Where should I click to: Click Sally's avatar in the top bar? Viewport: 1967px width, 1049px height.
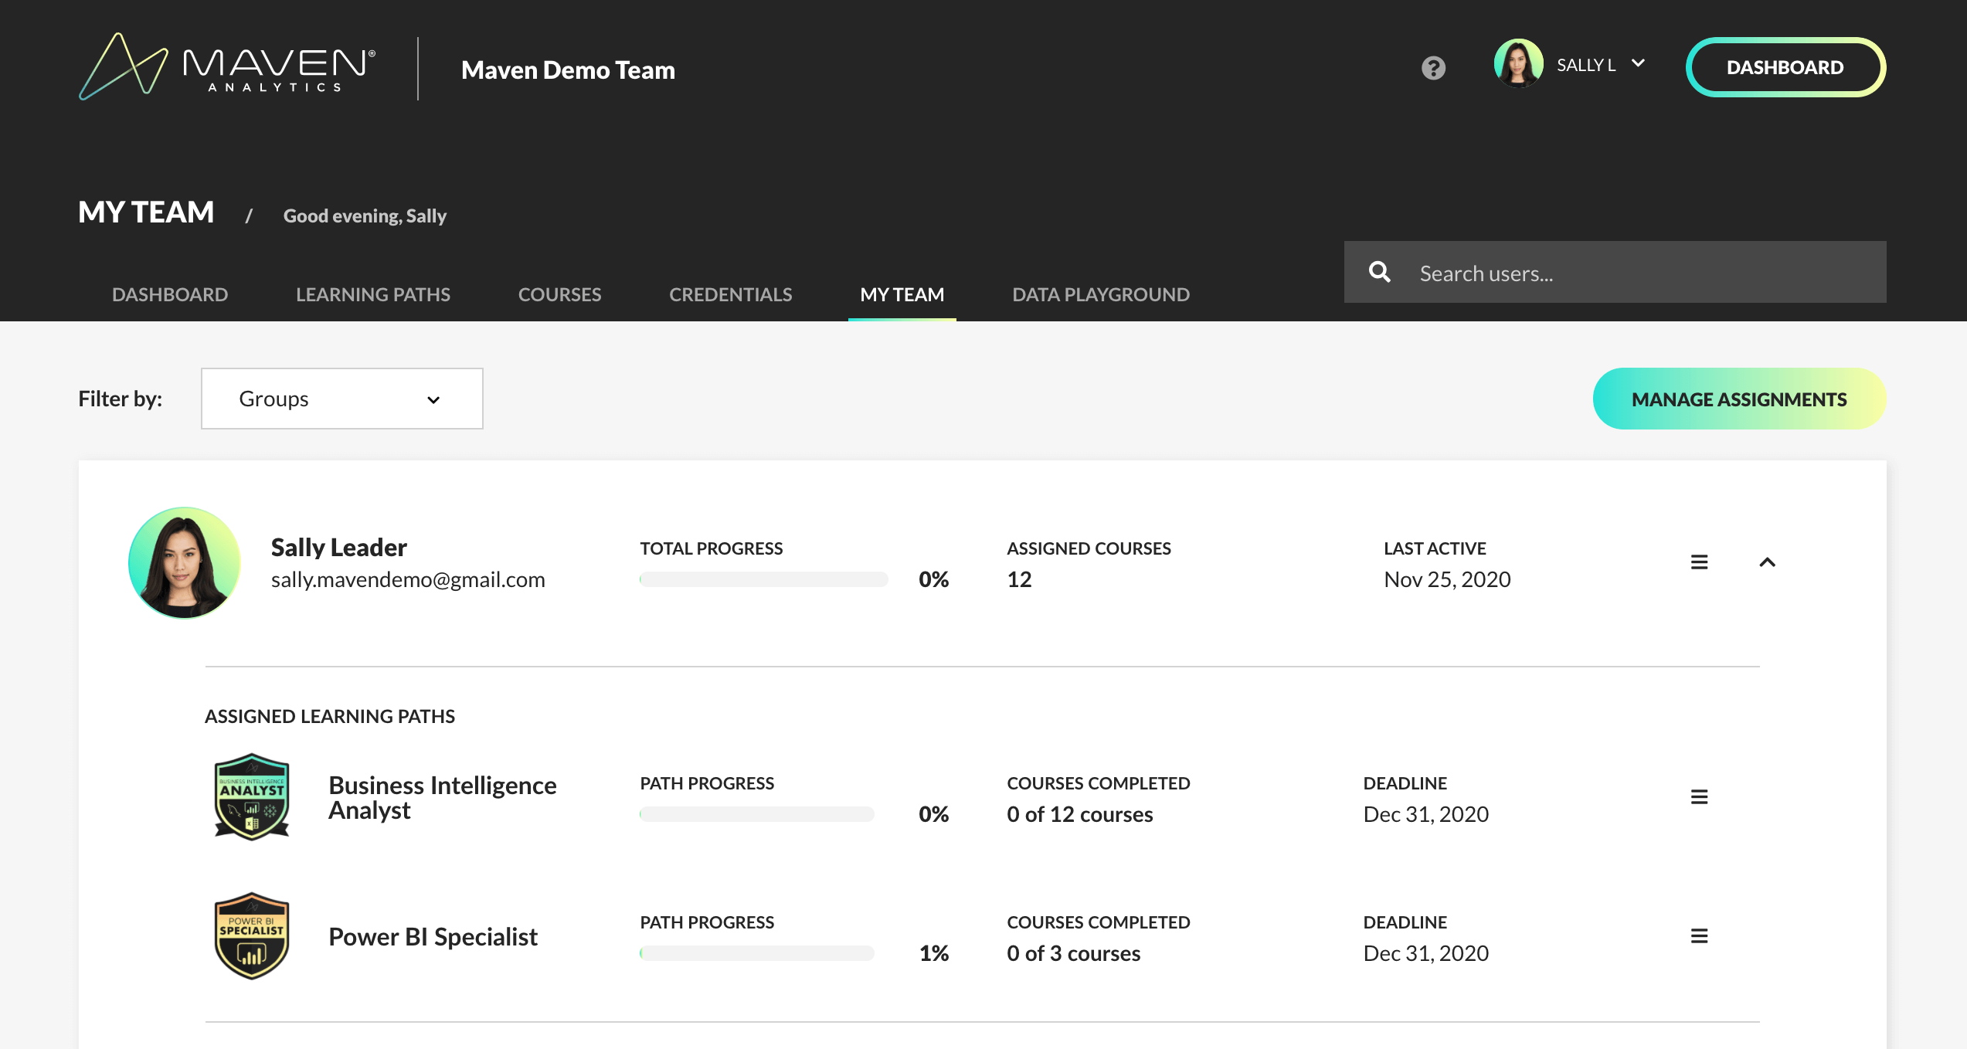1518,65
